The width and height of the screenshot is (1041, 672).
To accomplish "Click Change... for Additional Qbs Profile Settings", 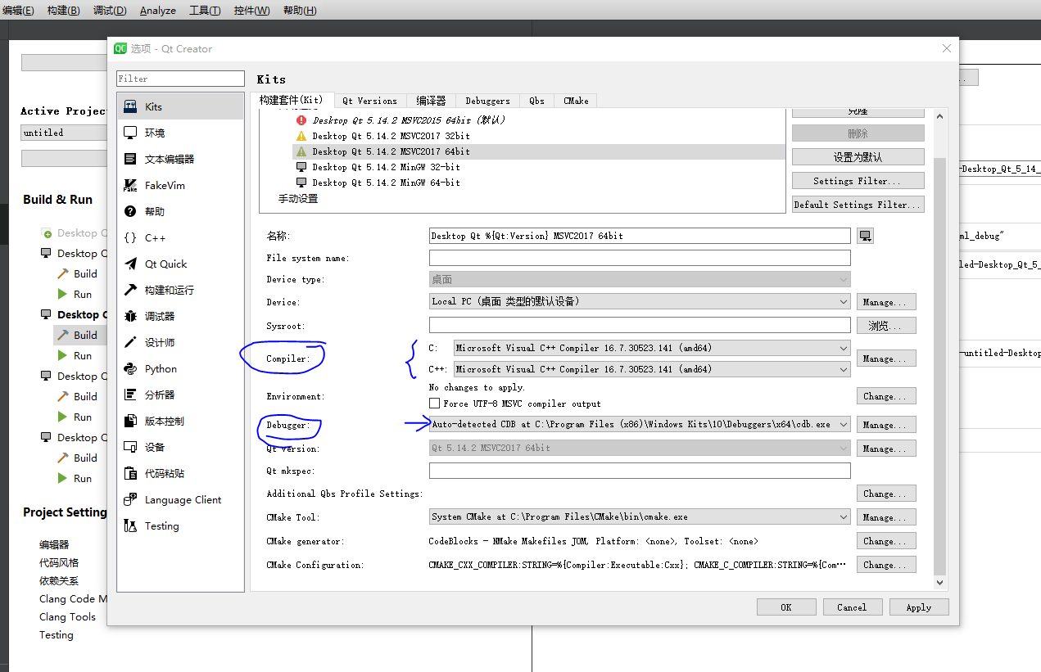I will pyautogui.click(x=886, y=494).
